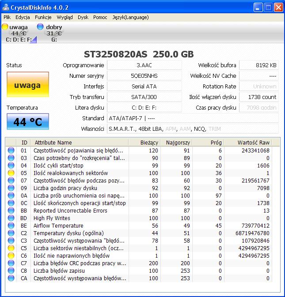Screen dimensions: 285x297
Task: Click status orb for attribute CA row
Action: [11, 278]
